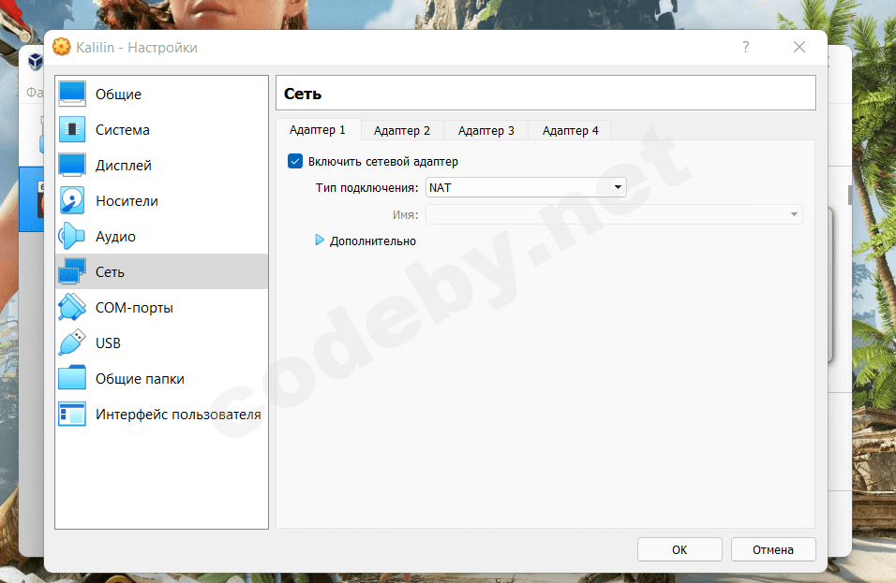Image resolution: width=896 pixels, height=583 pixels.
Task: Uncheck Включить сетевой адаптер checkbox
Action: [x=295, y=162]
